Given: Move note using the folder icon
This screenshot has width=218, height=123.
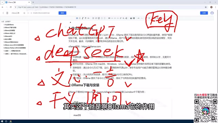Looking at the screenshot, I should pos(28,13).
